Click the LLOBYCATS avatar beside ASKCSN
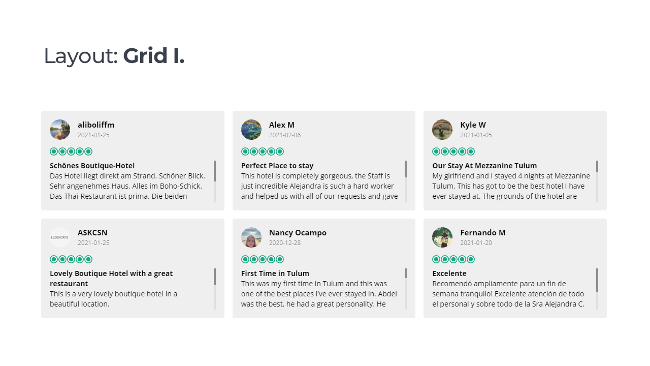The width and height of the screenshot is (650, 366). (59, 237)
